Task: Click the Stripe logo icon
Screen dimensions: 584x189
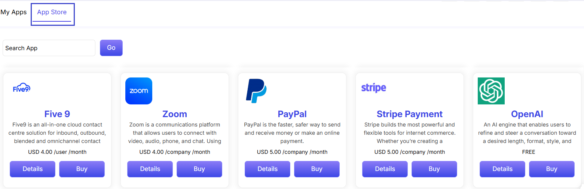Action: (x=373, y=88)
